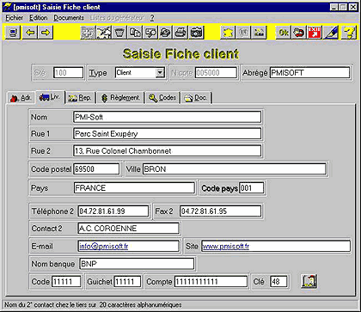The height and width of the screenshot is (312, 361).
Task: Click the yellow question mark help icon
Action: (349, 33)
